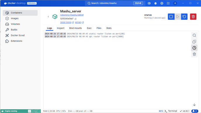
Task: Toggle log timestamps display
Action: 194,48
